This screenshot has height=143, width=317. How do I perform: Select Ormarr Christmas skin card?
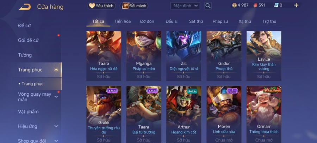pos(264,115)
